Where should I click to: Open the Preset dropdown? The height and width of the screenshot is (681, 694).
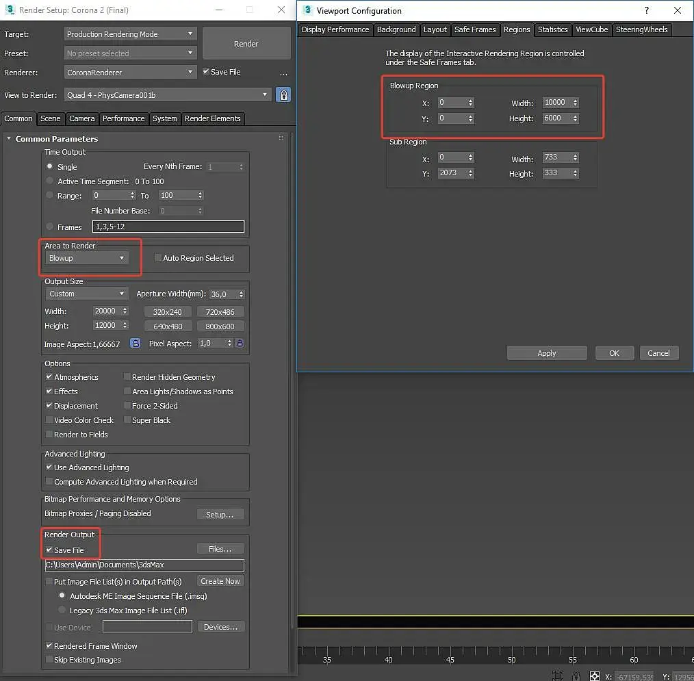point(130,53)
